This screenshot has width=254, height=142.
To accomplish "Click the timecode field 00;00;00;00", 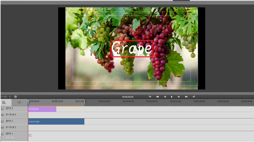I will [x=128, y=97].
